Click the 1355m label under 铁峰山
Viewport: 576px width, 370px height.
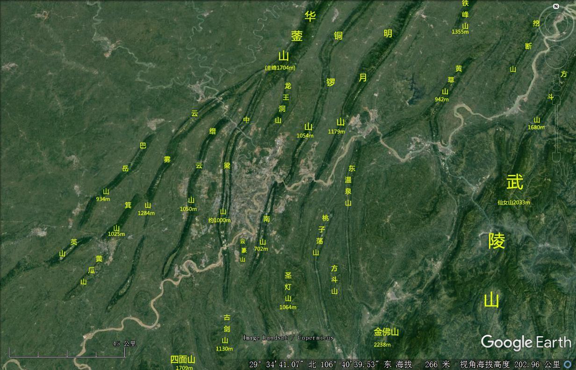(460, 32)
